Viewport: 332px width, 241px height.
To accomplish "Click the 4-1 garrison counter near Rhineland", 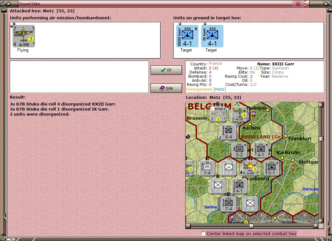I will 261,150.
